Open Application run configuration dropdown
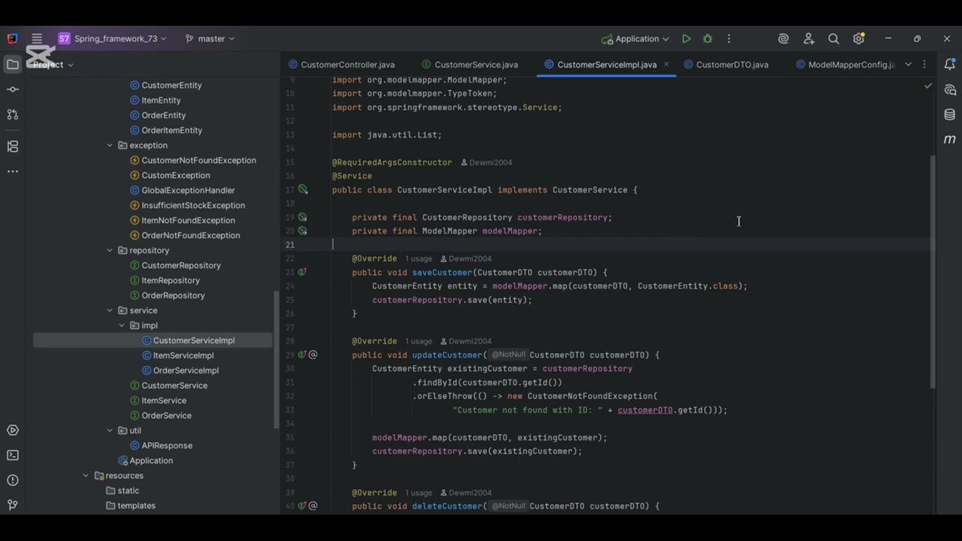 coord(635,38)
